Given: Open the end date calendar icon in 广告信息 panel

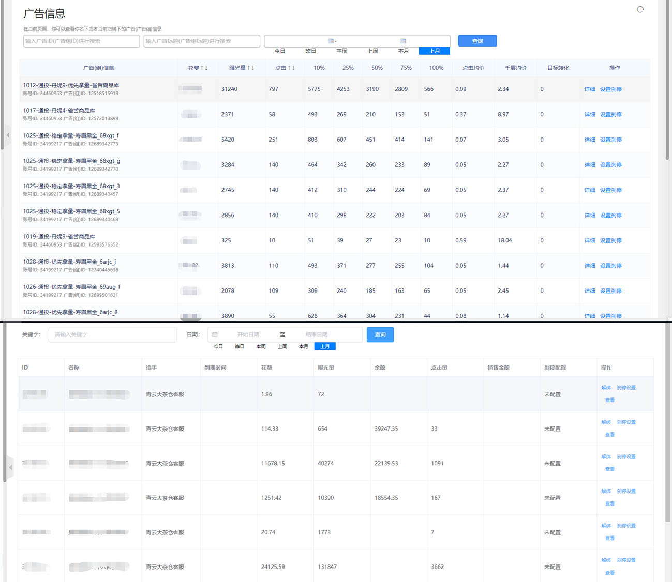Looking at the screenshot, I should coord(403,41).
